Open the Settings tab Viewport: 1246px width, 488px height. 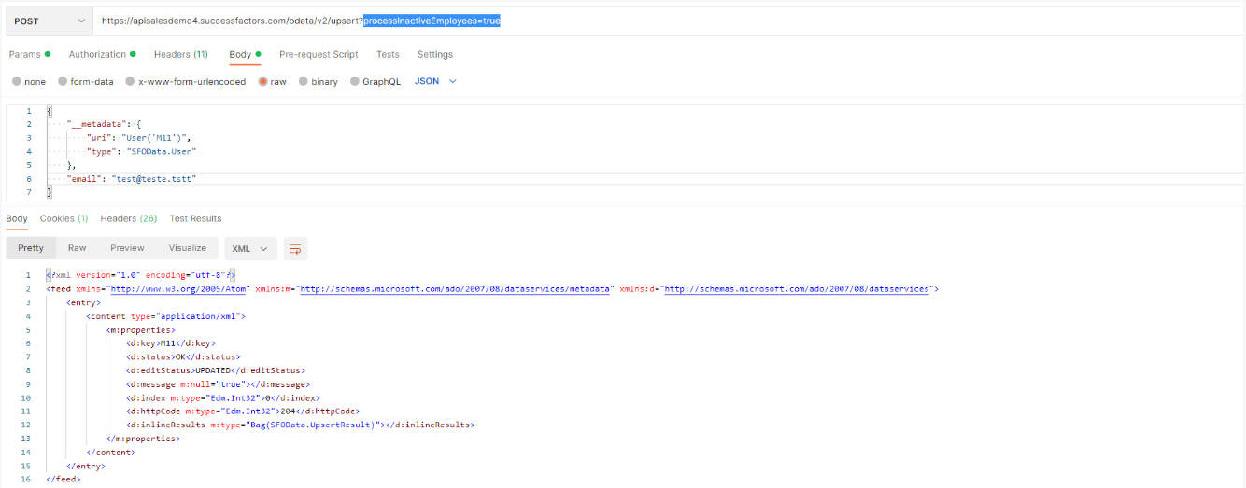(x=435, y=55)
